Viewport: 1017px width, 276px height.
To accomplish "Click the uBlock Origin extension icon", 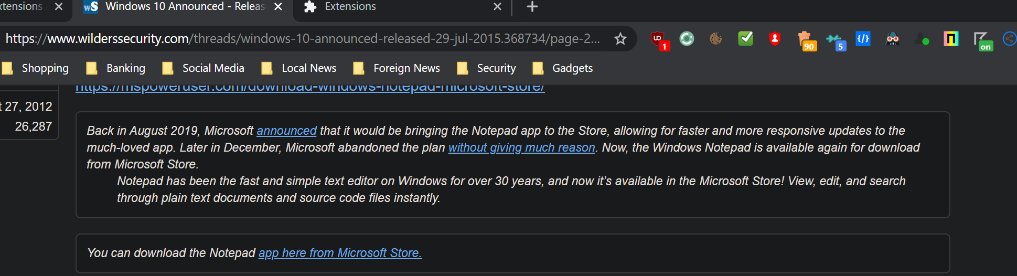I will [658, 39].
